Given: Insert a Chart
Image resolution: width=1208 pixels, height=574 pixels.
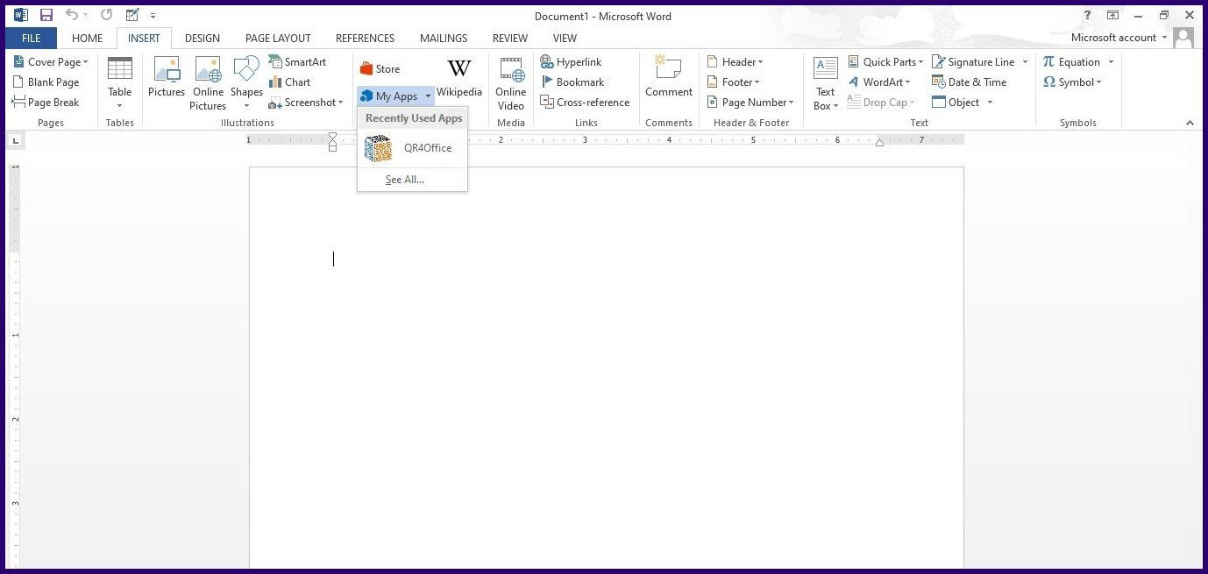Looking at the screenshot, I should [x=291, y=81].
